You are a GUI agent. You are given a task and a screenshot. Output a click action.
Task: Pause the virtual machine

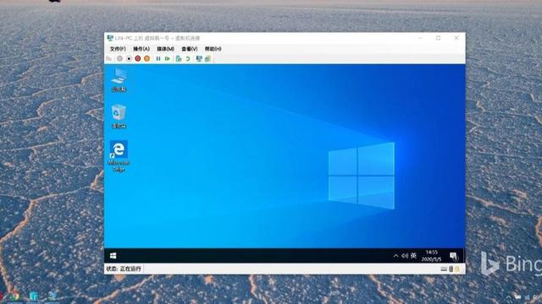pyautogui.click(x=158, y=58)
